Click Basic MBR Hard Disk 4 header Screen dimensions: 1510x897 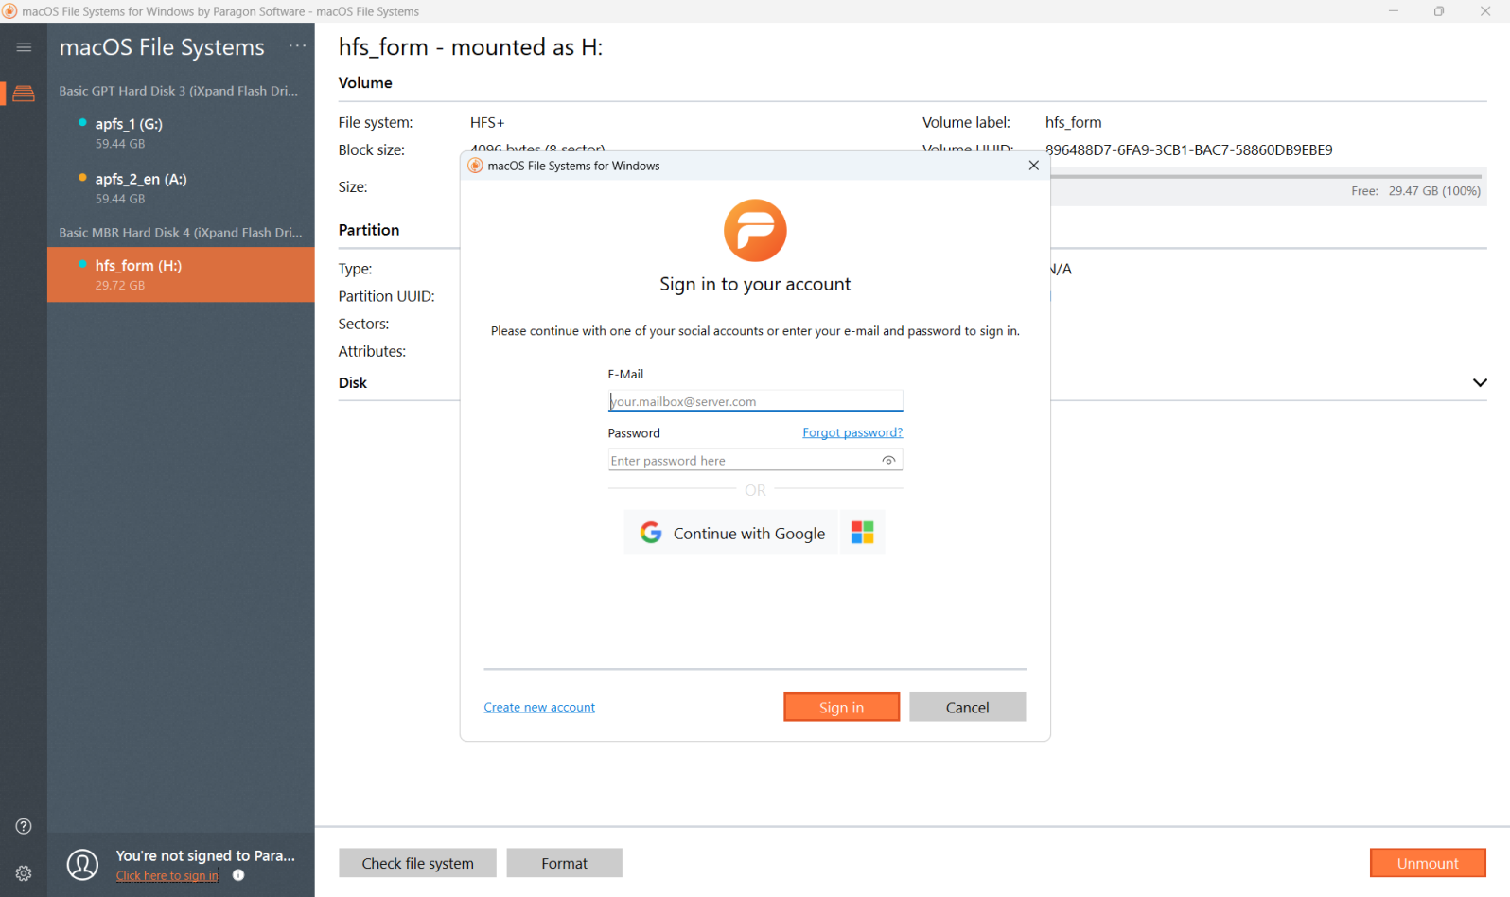[181, 233]
